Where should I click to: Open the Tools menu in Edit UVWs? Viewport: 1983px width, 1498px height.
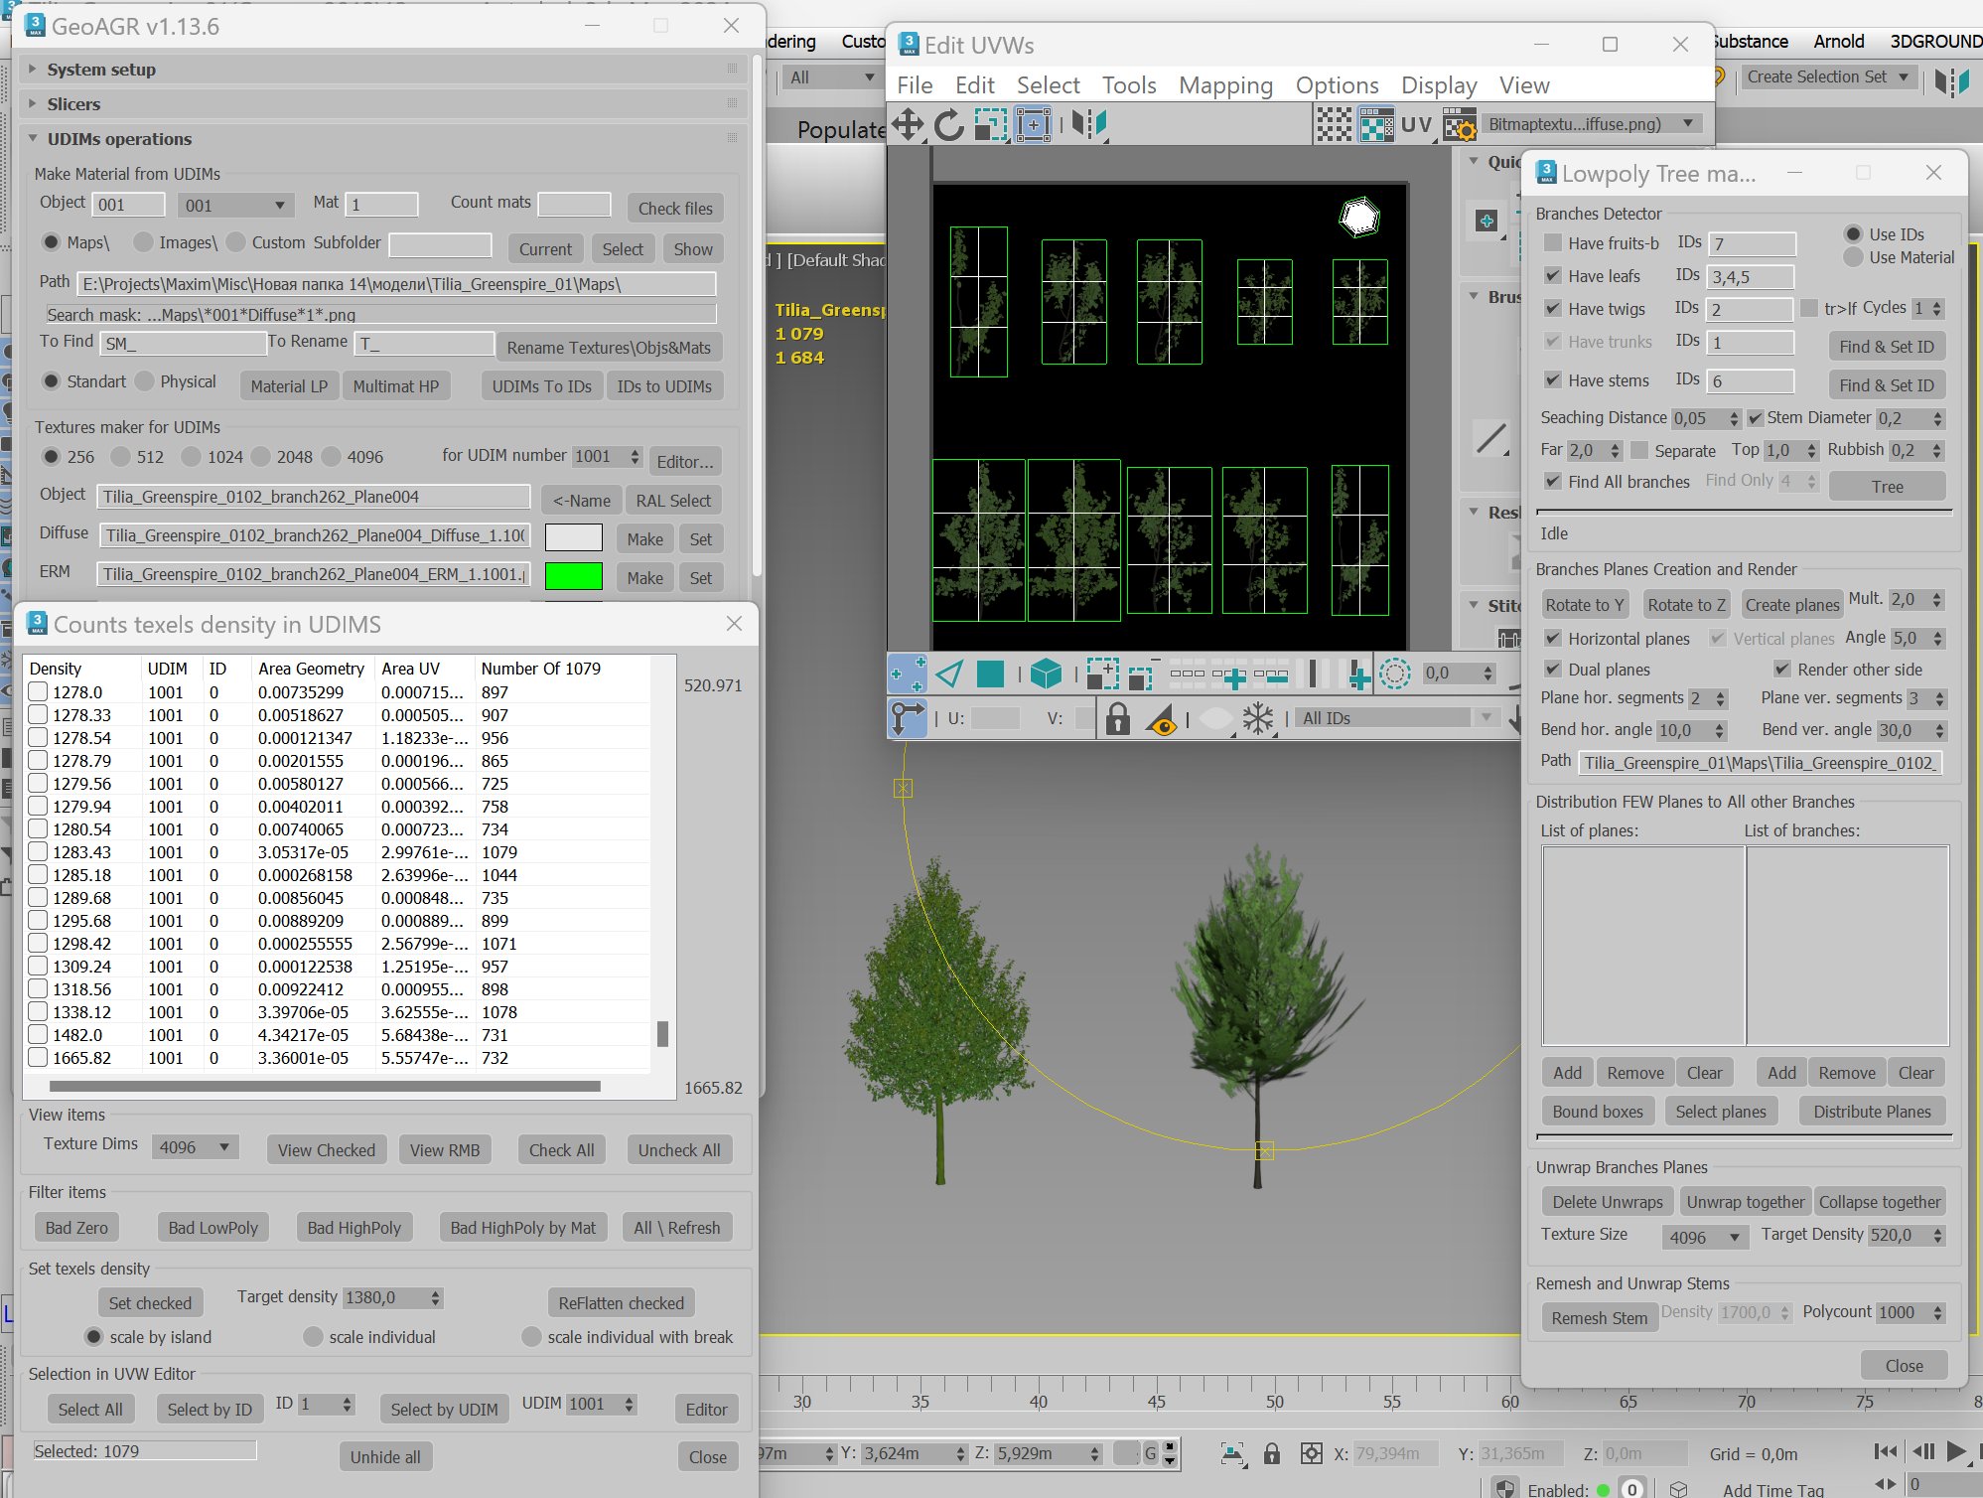coord(1129,85)
